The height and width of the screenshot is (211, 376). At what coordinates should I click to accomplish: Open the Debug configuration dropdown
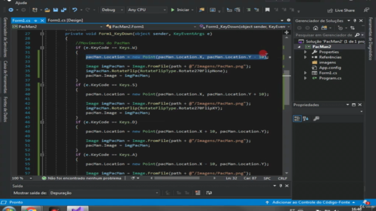[112, 10]
